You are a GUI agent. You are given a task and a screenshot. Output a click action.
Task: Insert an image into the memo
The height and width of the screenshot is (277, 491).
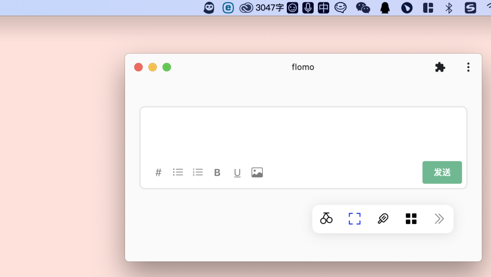(x=257, y=172)
